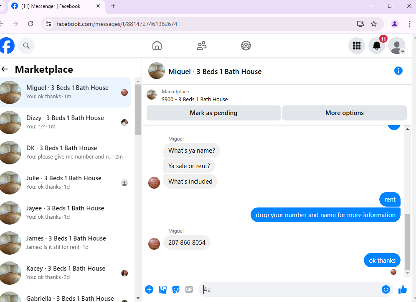This screenshot has height=302, width=416.
Task: Click the chat scrollbar thumb
Action: (x=407, y=241)
